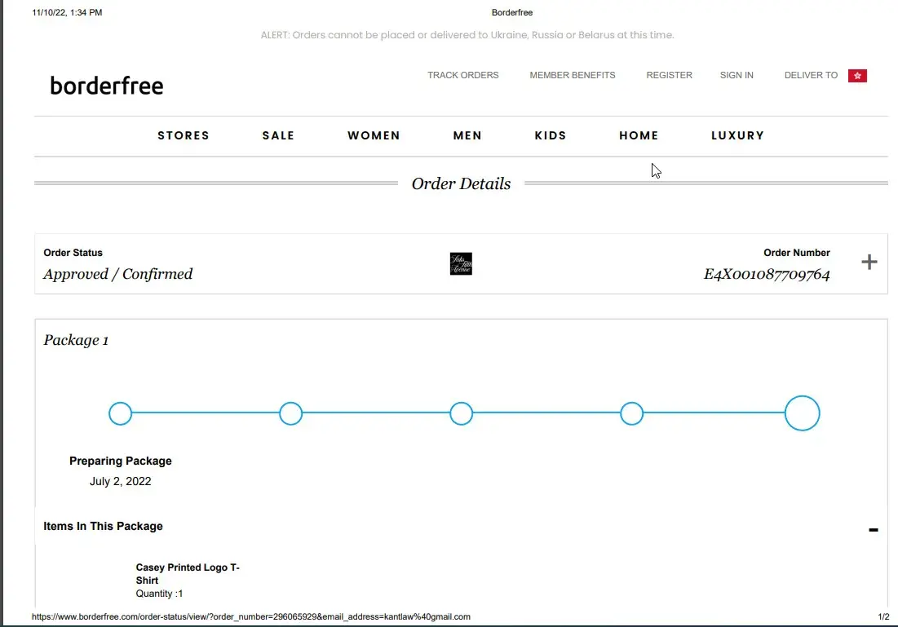Click the Saks Fifth Avenue store logo
898x627 pixels.
pos(461,263)
